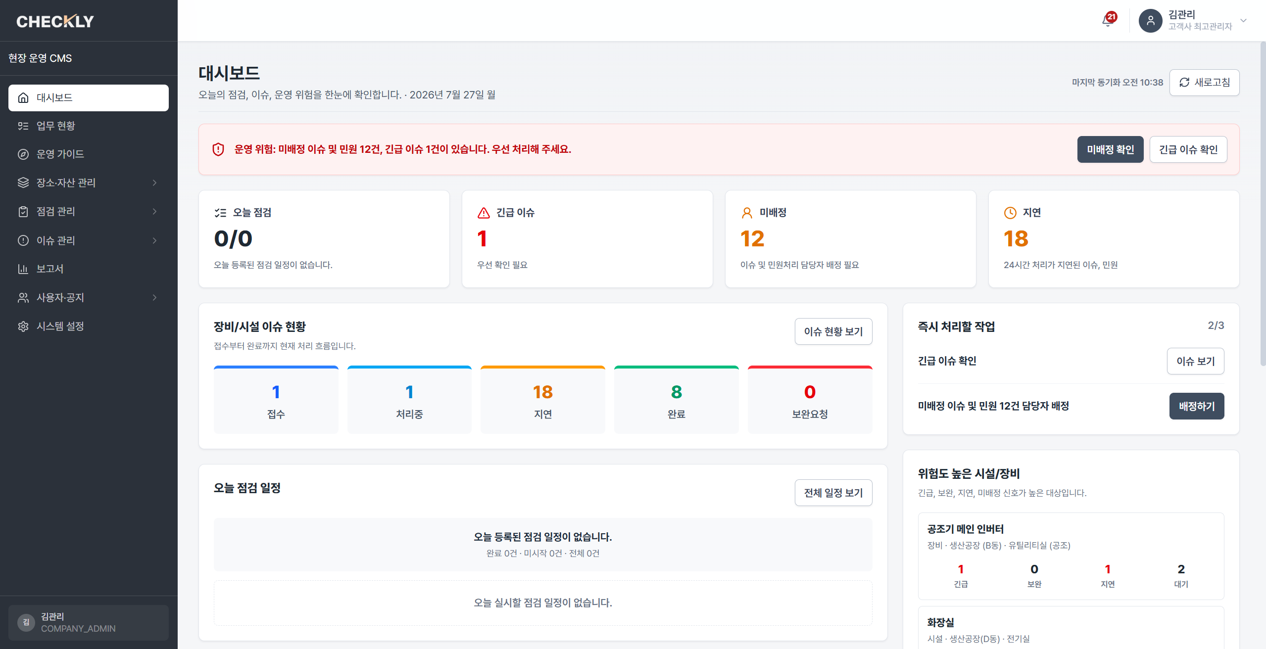Click the clock icon on 지연 card
The width and height of the screenshot is (1266, 649).
1010,213
